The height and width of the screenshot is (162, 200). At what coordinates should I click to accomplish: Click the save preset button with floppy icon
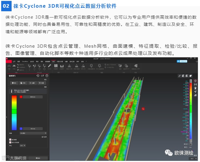tap(23, 83)
